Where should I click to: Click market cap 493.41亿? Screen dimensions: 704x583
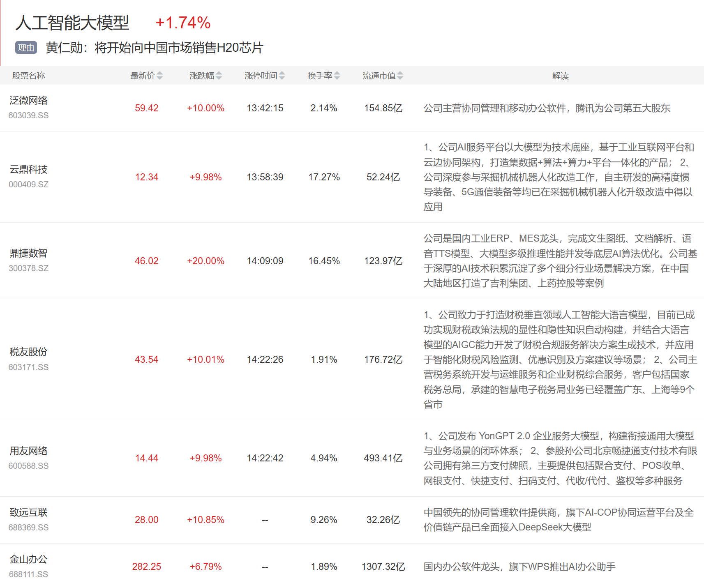(x=383, y=458)
